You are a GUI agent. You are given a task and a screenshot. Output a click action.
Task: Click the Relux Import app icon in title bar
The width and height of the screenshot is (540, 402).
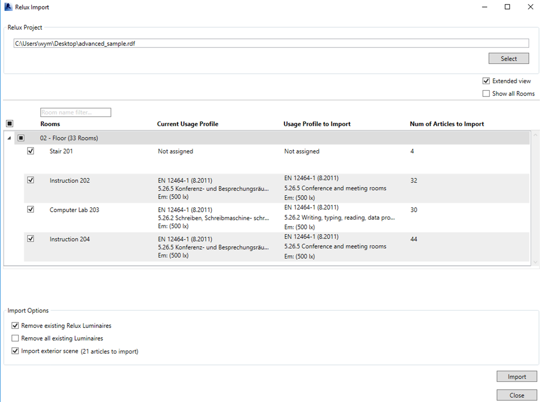point(8,7)
